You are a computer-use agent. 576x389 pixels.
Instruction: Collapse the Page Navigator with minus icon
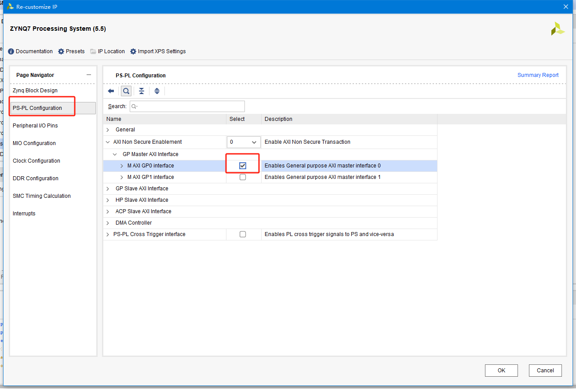pos(89,75)
